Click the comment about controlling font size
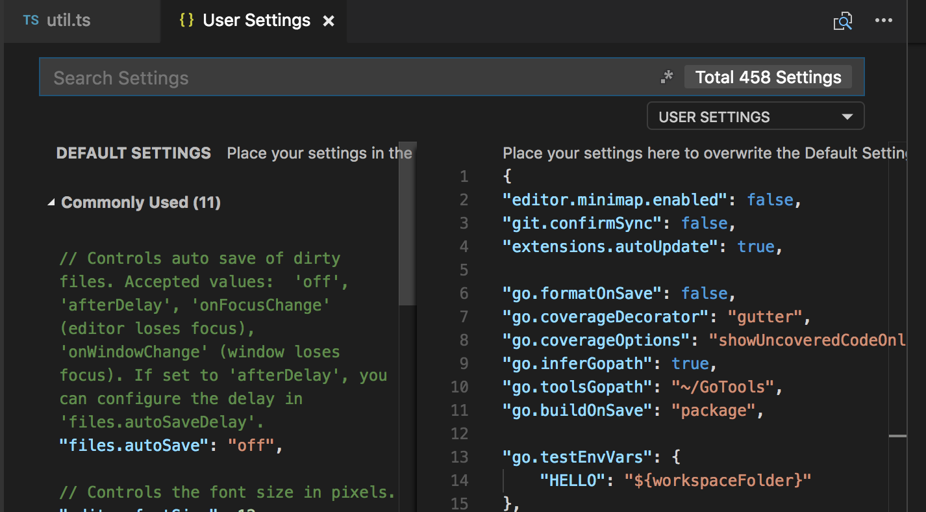 click(228, 493)
